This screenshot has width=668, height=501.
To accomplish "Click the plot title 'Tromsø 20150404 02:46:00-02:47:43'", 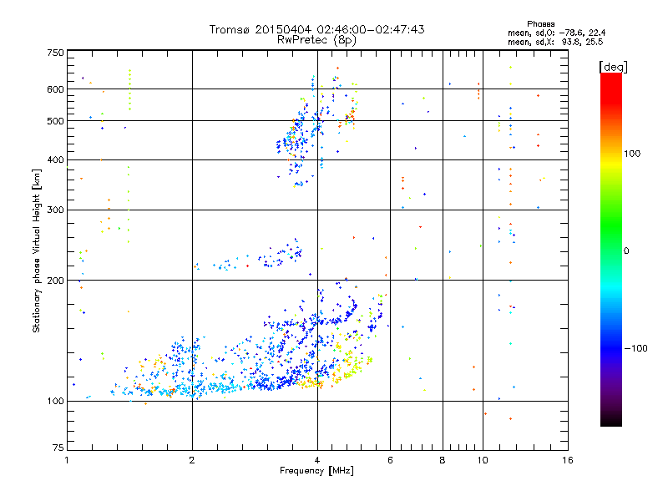I will coord(316,29).
